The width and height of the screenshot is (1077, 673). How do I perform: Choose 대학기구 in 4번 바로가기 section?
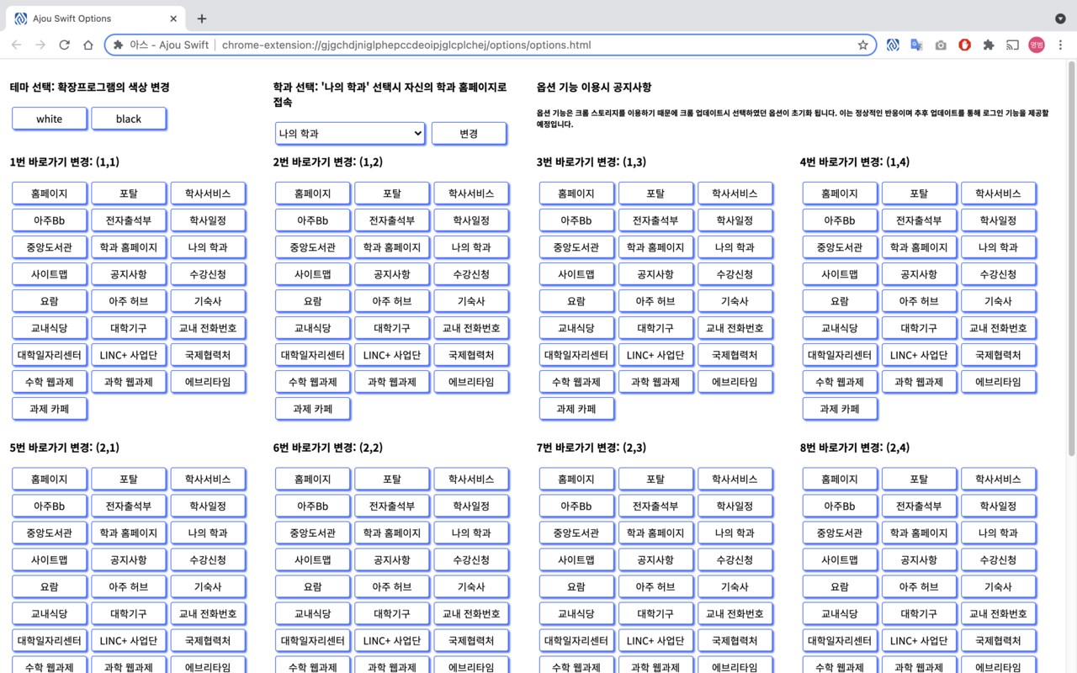[x=919, y=328]
